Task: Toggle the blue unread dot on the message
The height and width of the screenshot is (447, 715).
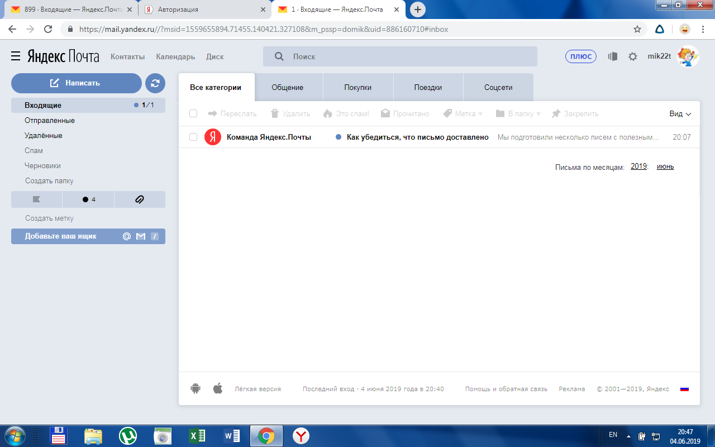Action: tap(338, 137)
